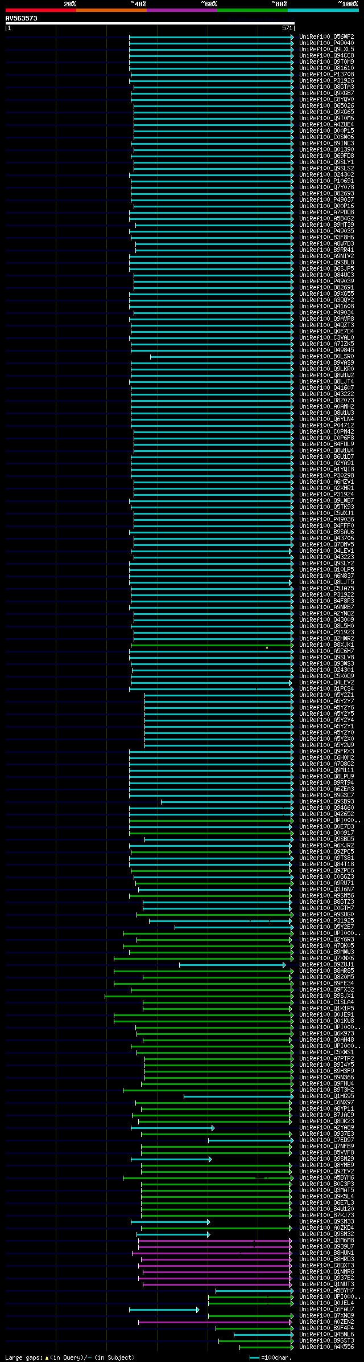Open hit UniRef100_P49040
This screenshot has width=364, height=1362.
pos(326,43)
